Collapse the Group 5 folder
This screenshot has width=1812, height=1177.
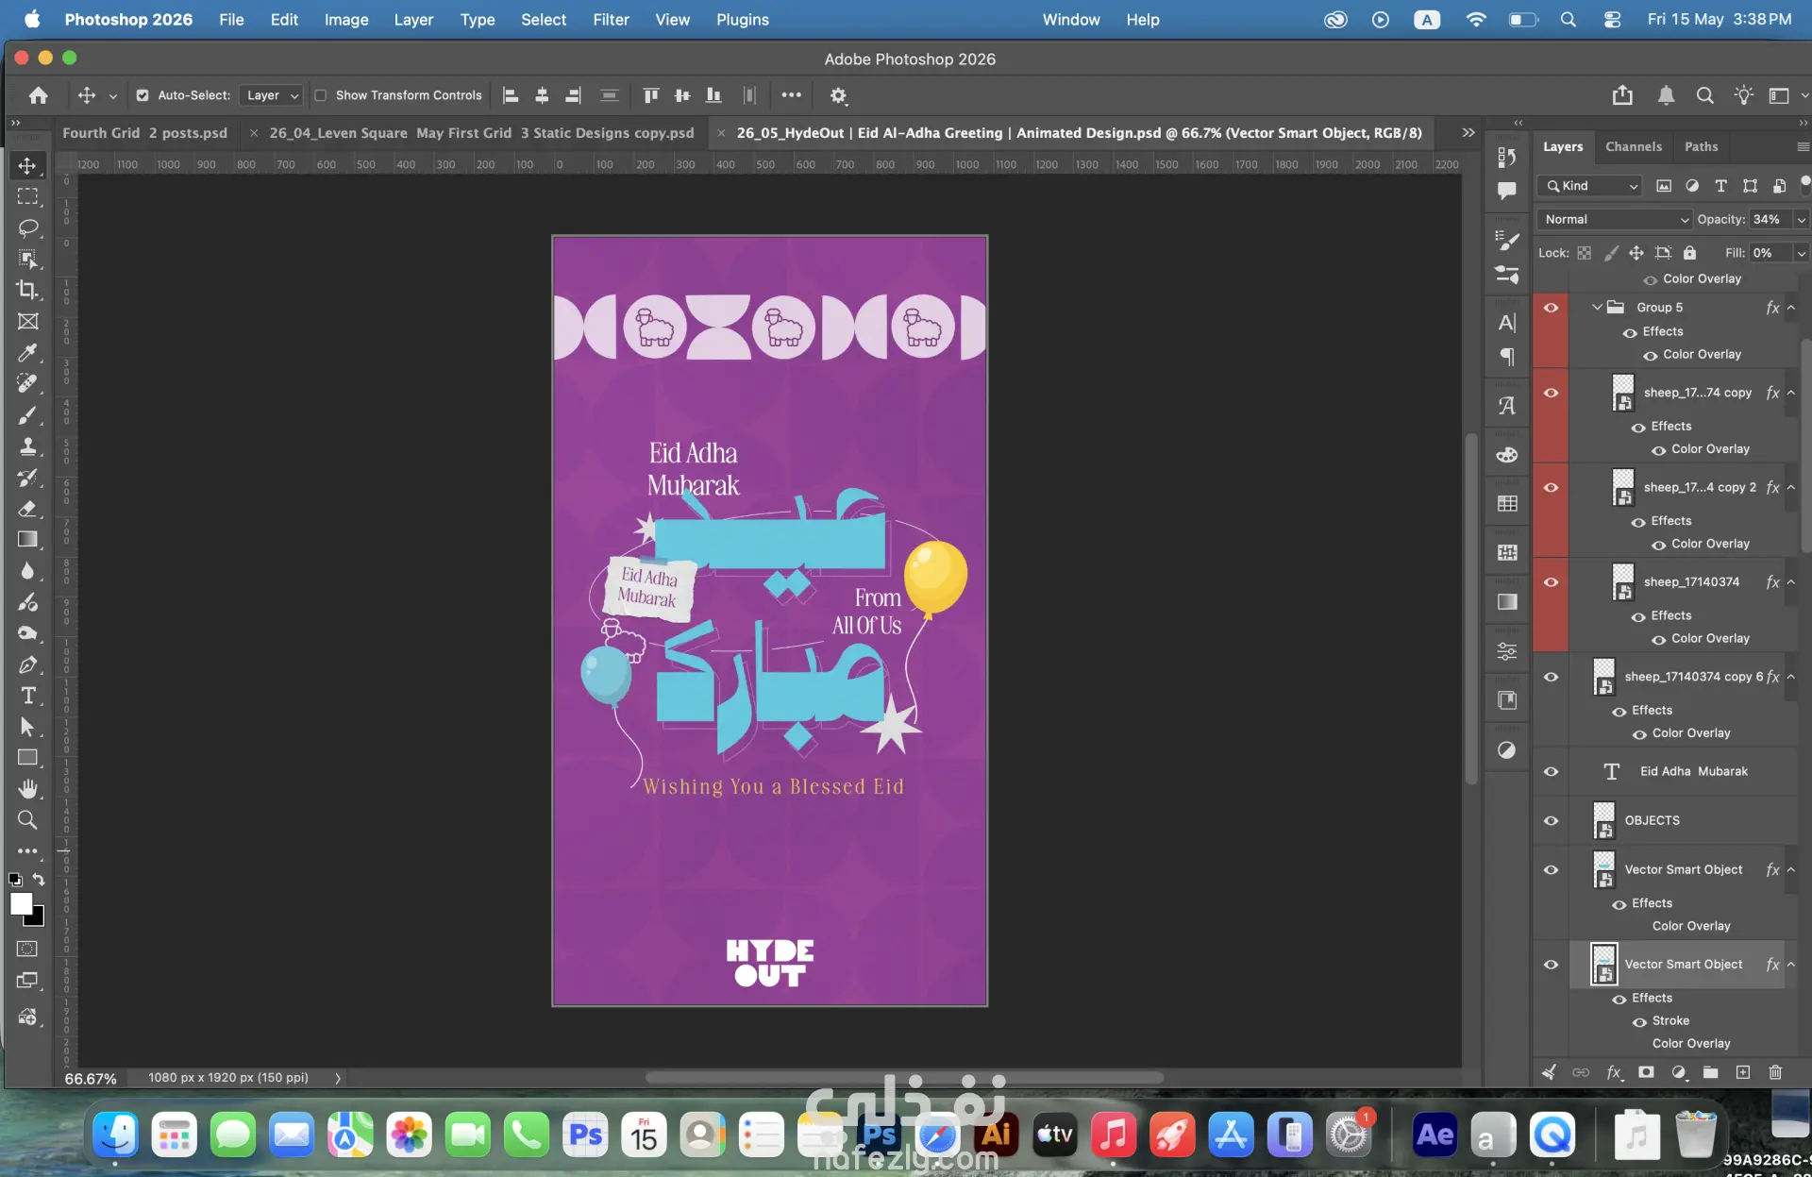click(1597, 307)
